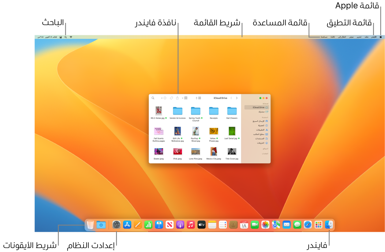This screenshot has width=385, height=252.
Task: Click the Share icon in the Finder toolbar
Action: (x=178, y=97)
